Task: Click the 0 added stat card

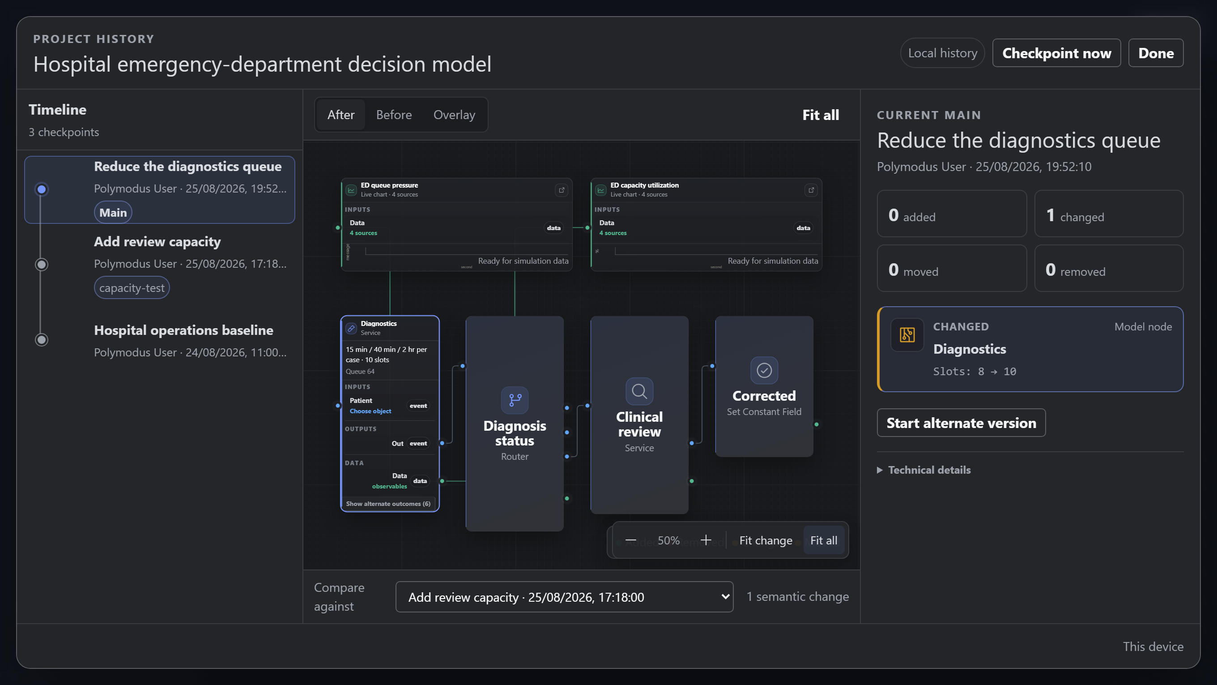Action: coord(952,214)
